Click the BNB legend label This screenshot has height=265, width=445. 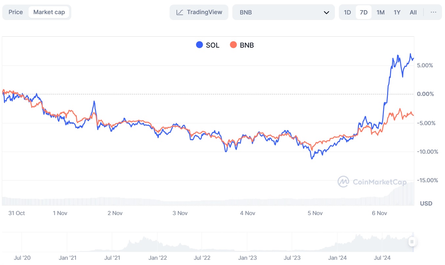tap(247, 45)
